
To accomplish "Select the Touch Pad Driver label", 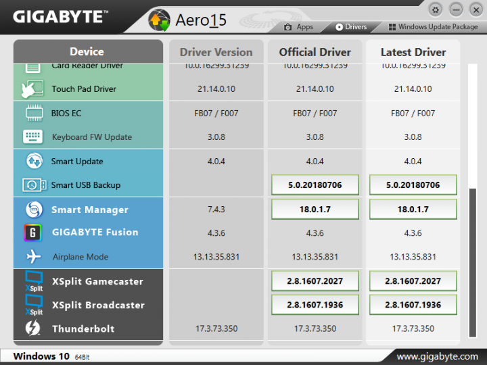I will [84, 89].
